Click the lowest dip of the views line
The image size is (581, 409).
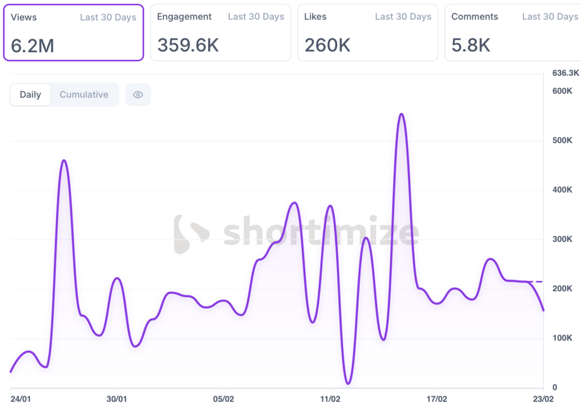[348, 384]
